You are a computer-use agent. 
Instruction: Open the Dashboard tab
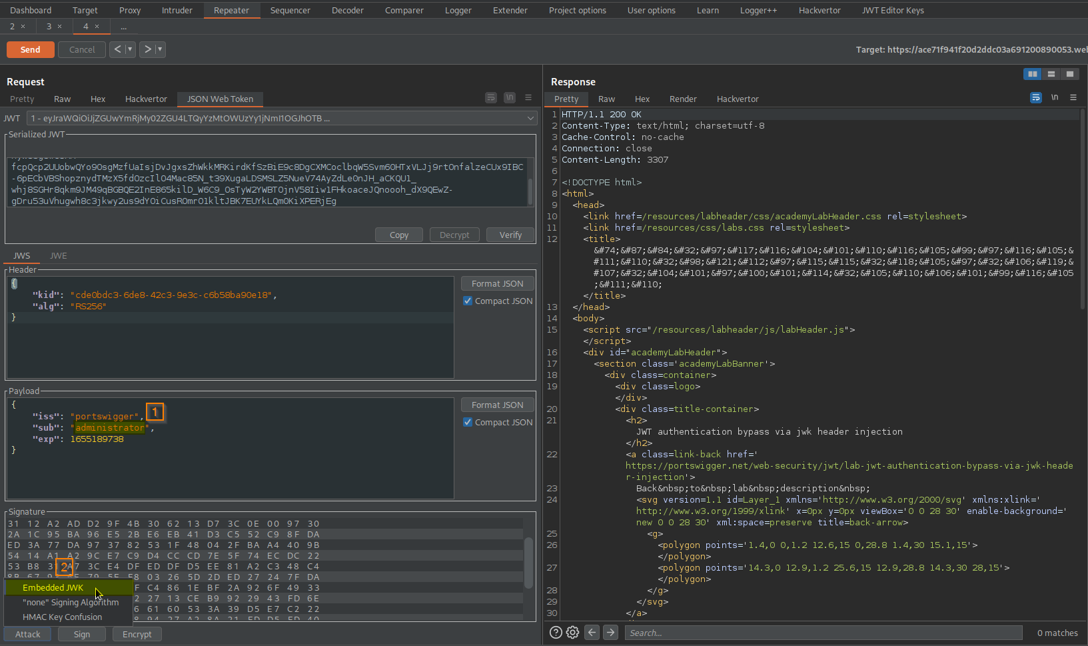31,11
